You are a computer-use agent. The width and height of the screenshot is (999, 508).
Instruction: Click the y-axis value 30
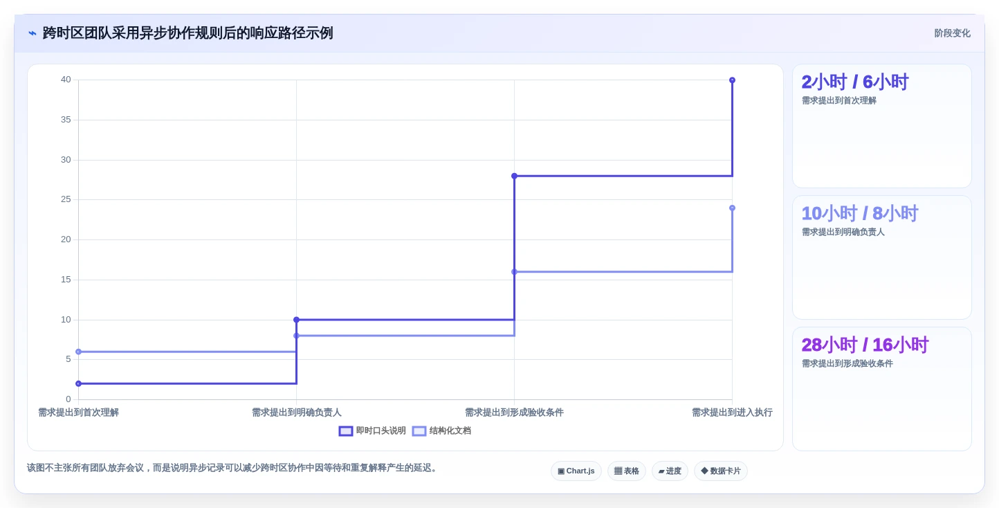coord(66,160)
